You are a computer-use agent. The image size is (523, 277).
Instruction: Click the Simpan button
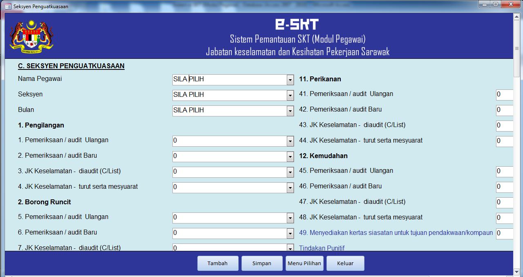click(x=262, y=263)
